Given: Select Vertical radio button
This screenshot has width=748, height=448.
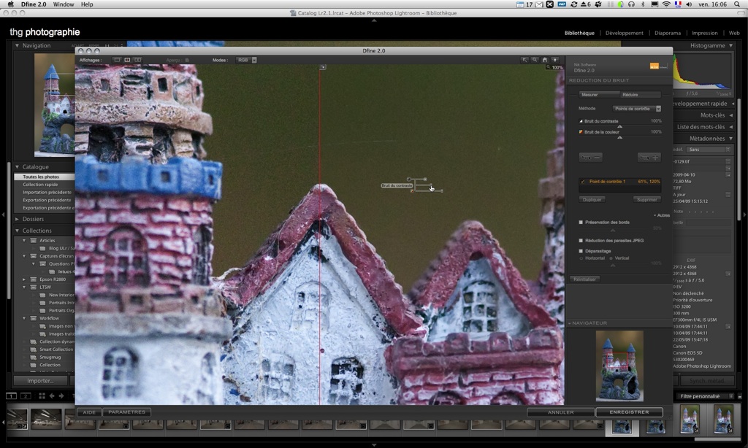Looking at the screenshot, I should click(611, 258).
